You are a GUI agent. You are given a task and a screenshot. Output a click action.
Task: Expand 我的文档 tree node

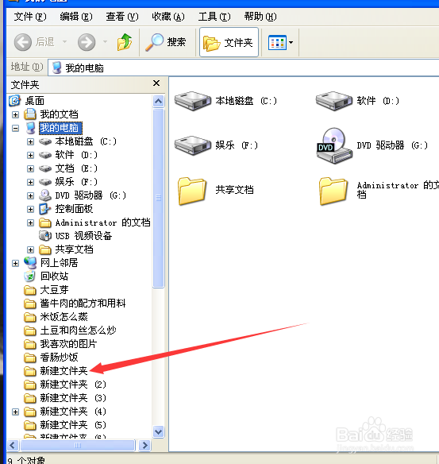tap(15, 114)
